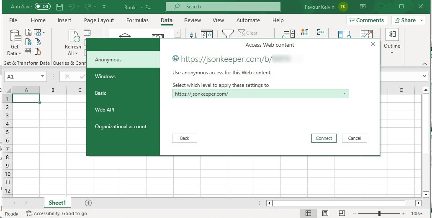The height and width of the screenshot is (218, 432).
Task: Switch to Page Layout view icon
Action: coord(325,213)
